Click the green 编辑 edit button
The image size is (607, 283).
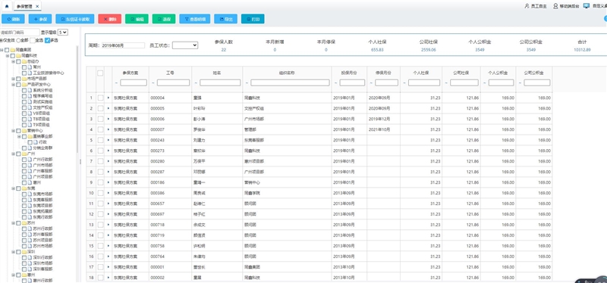tap(137, 19)
